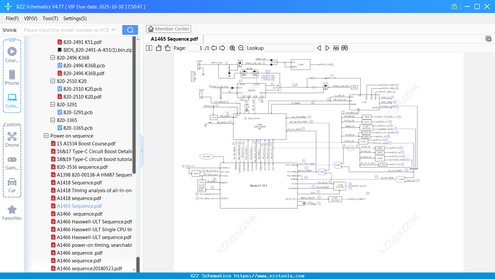495x279 pixels.
Task: Go to next page arrow
Action: [222, 48]
